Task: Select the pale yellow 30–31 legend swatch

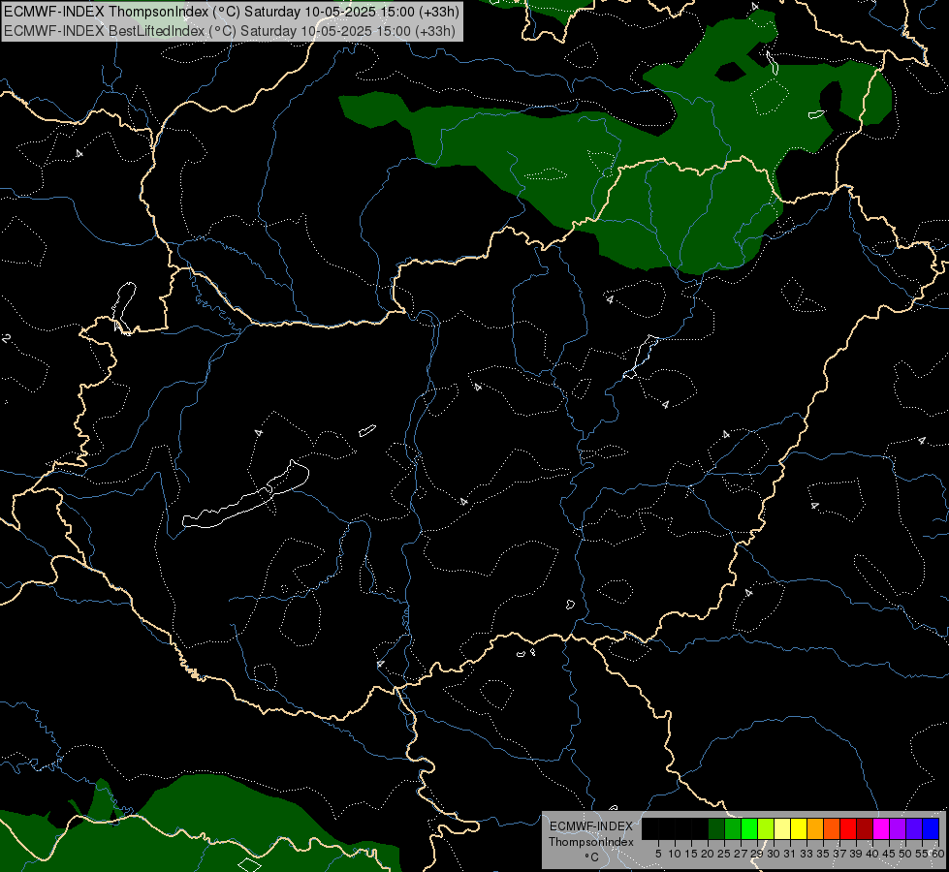Action: tap(782, 829)
